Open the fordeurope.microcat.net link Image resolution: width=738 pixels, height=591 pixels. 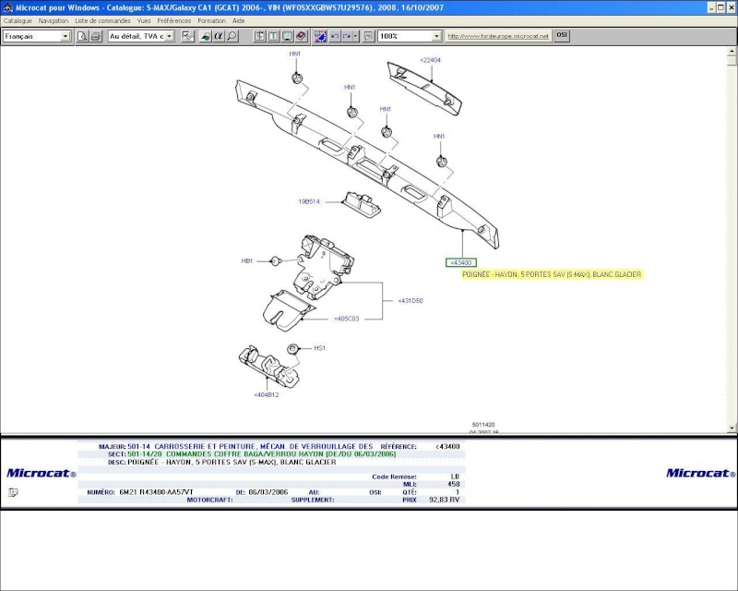[498, 36]
